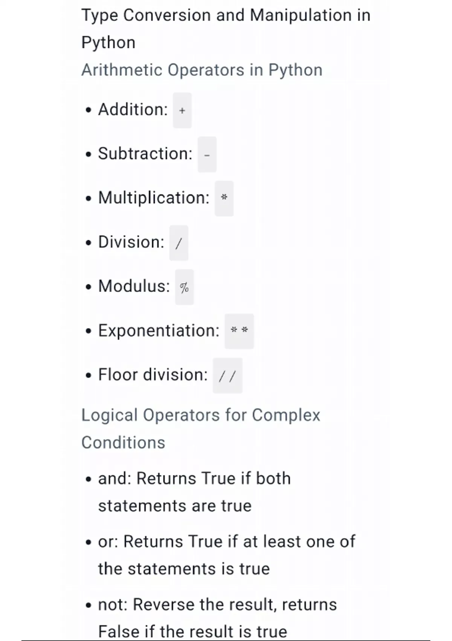
Task: Click the Modulus list item label
Action: coord(134,286)
